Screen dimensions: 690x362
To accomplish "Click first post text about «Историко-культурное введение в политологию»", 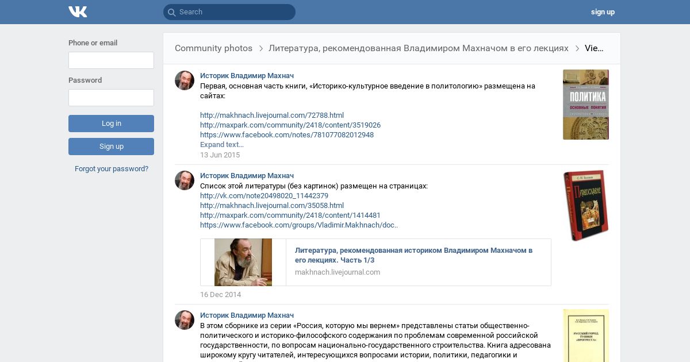I will (367, 91).
